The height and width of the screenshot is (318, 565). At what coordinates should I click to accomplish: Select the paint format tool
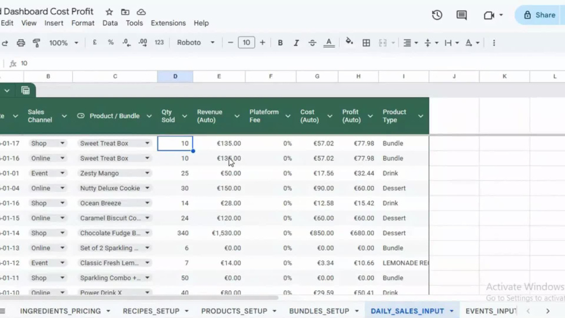pyautogui.click(x=36, y=43)
